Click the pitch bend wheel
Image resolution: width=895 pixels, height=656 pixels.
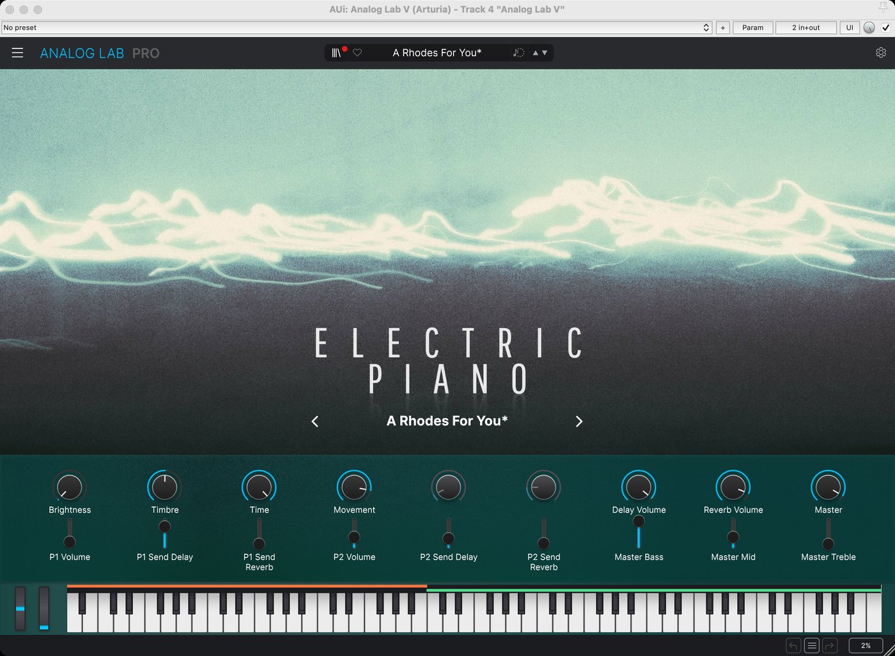pos(20,609)
